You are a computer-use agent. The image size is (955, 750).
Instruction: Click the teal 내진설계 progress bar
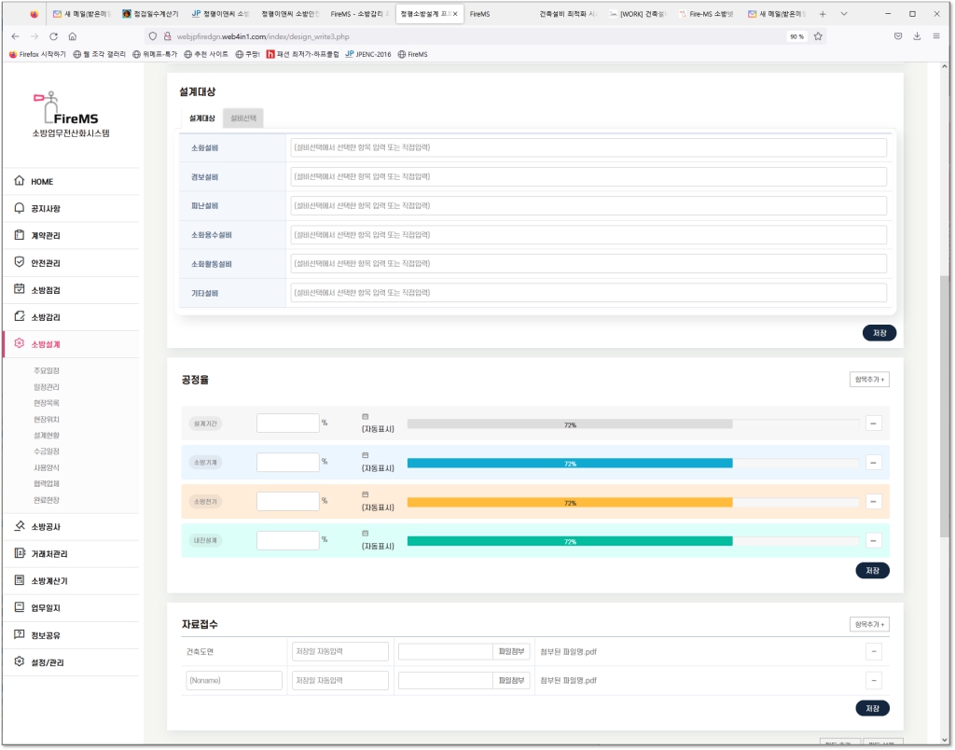(x=570, y=541)
